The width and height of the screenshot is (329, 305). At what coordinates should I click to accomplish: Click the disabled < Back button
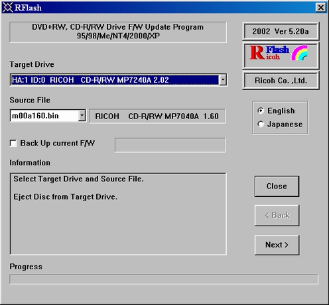[x=277, y=216]
